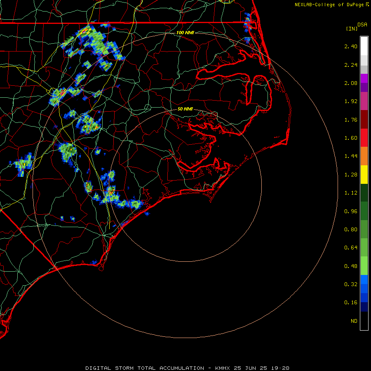Click the 0.64 legend value

tap(351, 248)
